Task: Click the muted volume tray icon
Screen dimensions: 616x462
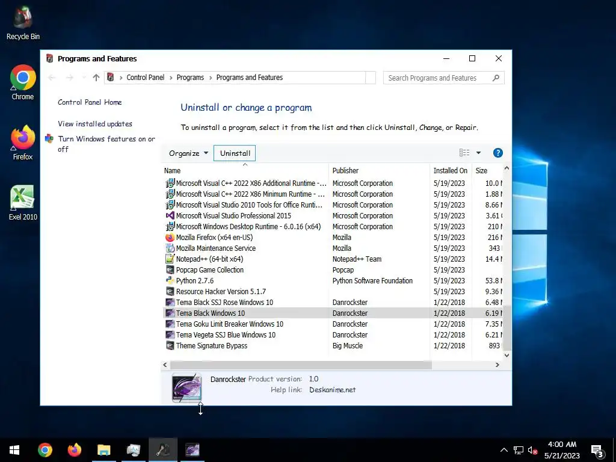Action: [x=532, y=450]
